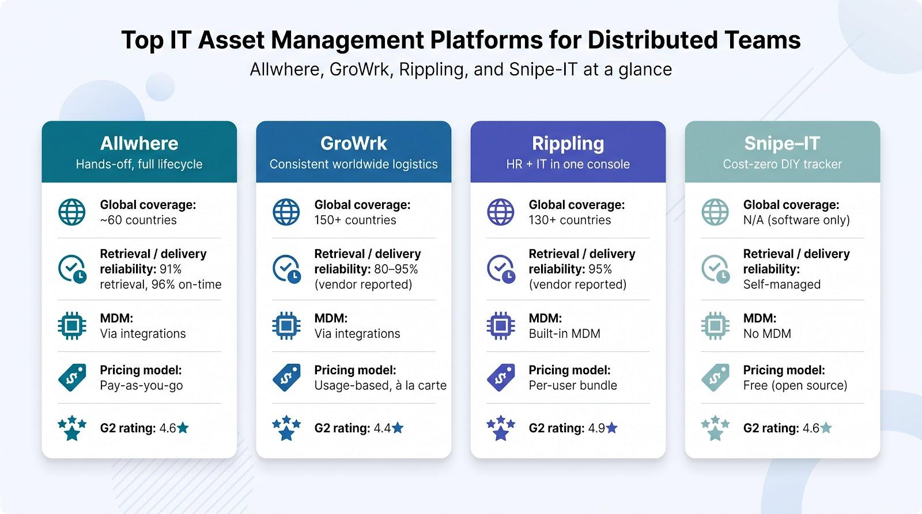The image size is (922, 514).
Task: Click the 'Pay-as-you-go' pricing value
Action: tap(141, 386)
